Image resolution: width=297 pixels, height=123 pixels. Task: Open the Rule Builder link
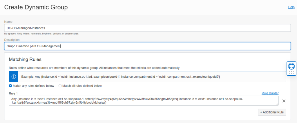[270, 93]
